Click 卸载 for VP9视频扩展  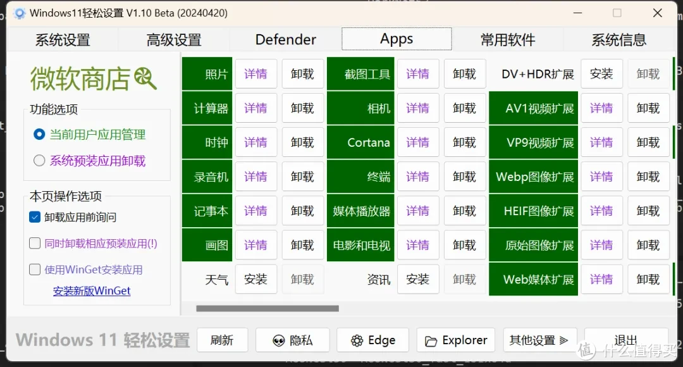[x=648, y=142]
